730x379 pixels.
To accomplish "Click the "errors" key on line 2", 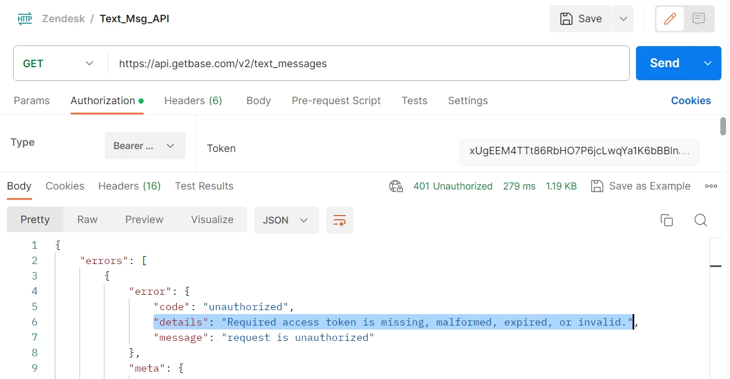I will (x=105, y=261).
